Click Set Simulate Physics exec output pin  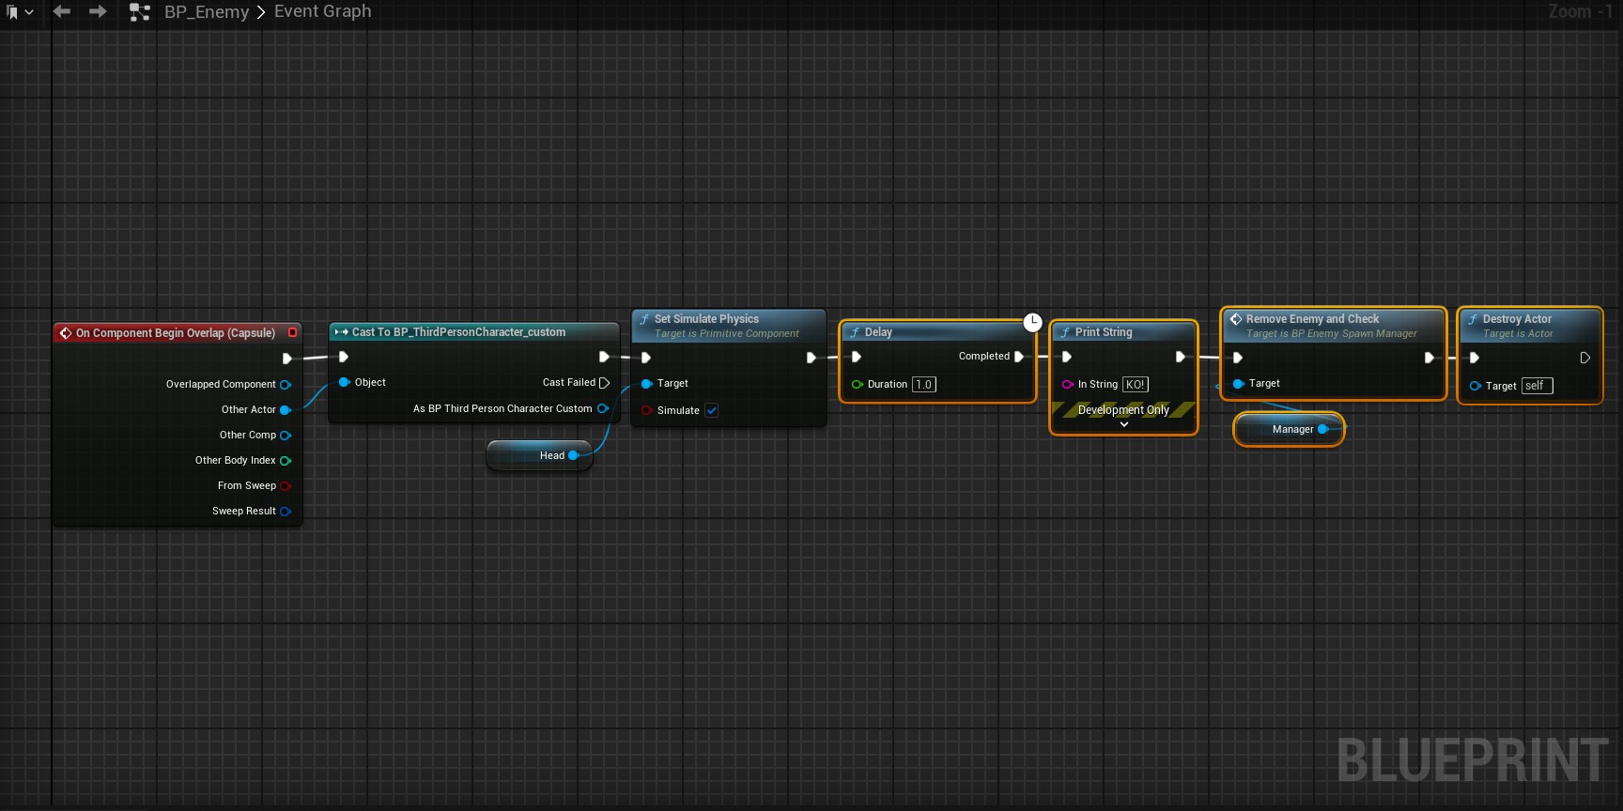click(811, 358)
